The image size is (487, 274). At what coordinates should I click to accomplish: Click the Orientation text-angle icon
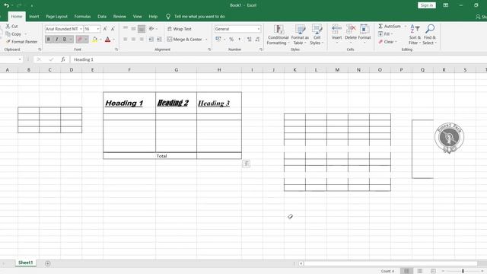151,29
